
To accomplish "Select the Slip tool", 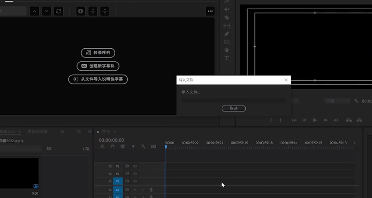I will click(227, 26).
